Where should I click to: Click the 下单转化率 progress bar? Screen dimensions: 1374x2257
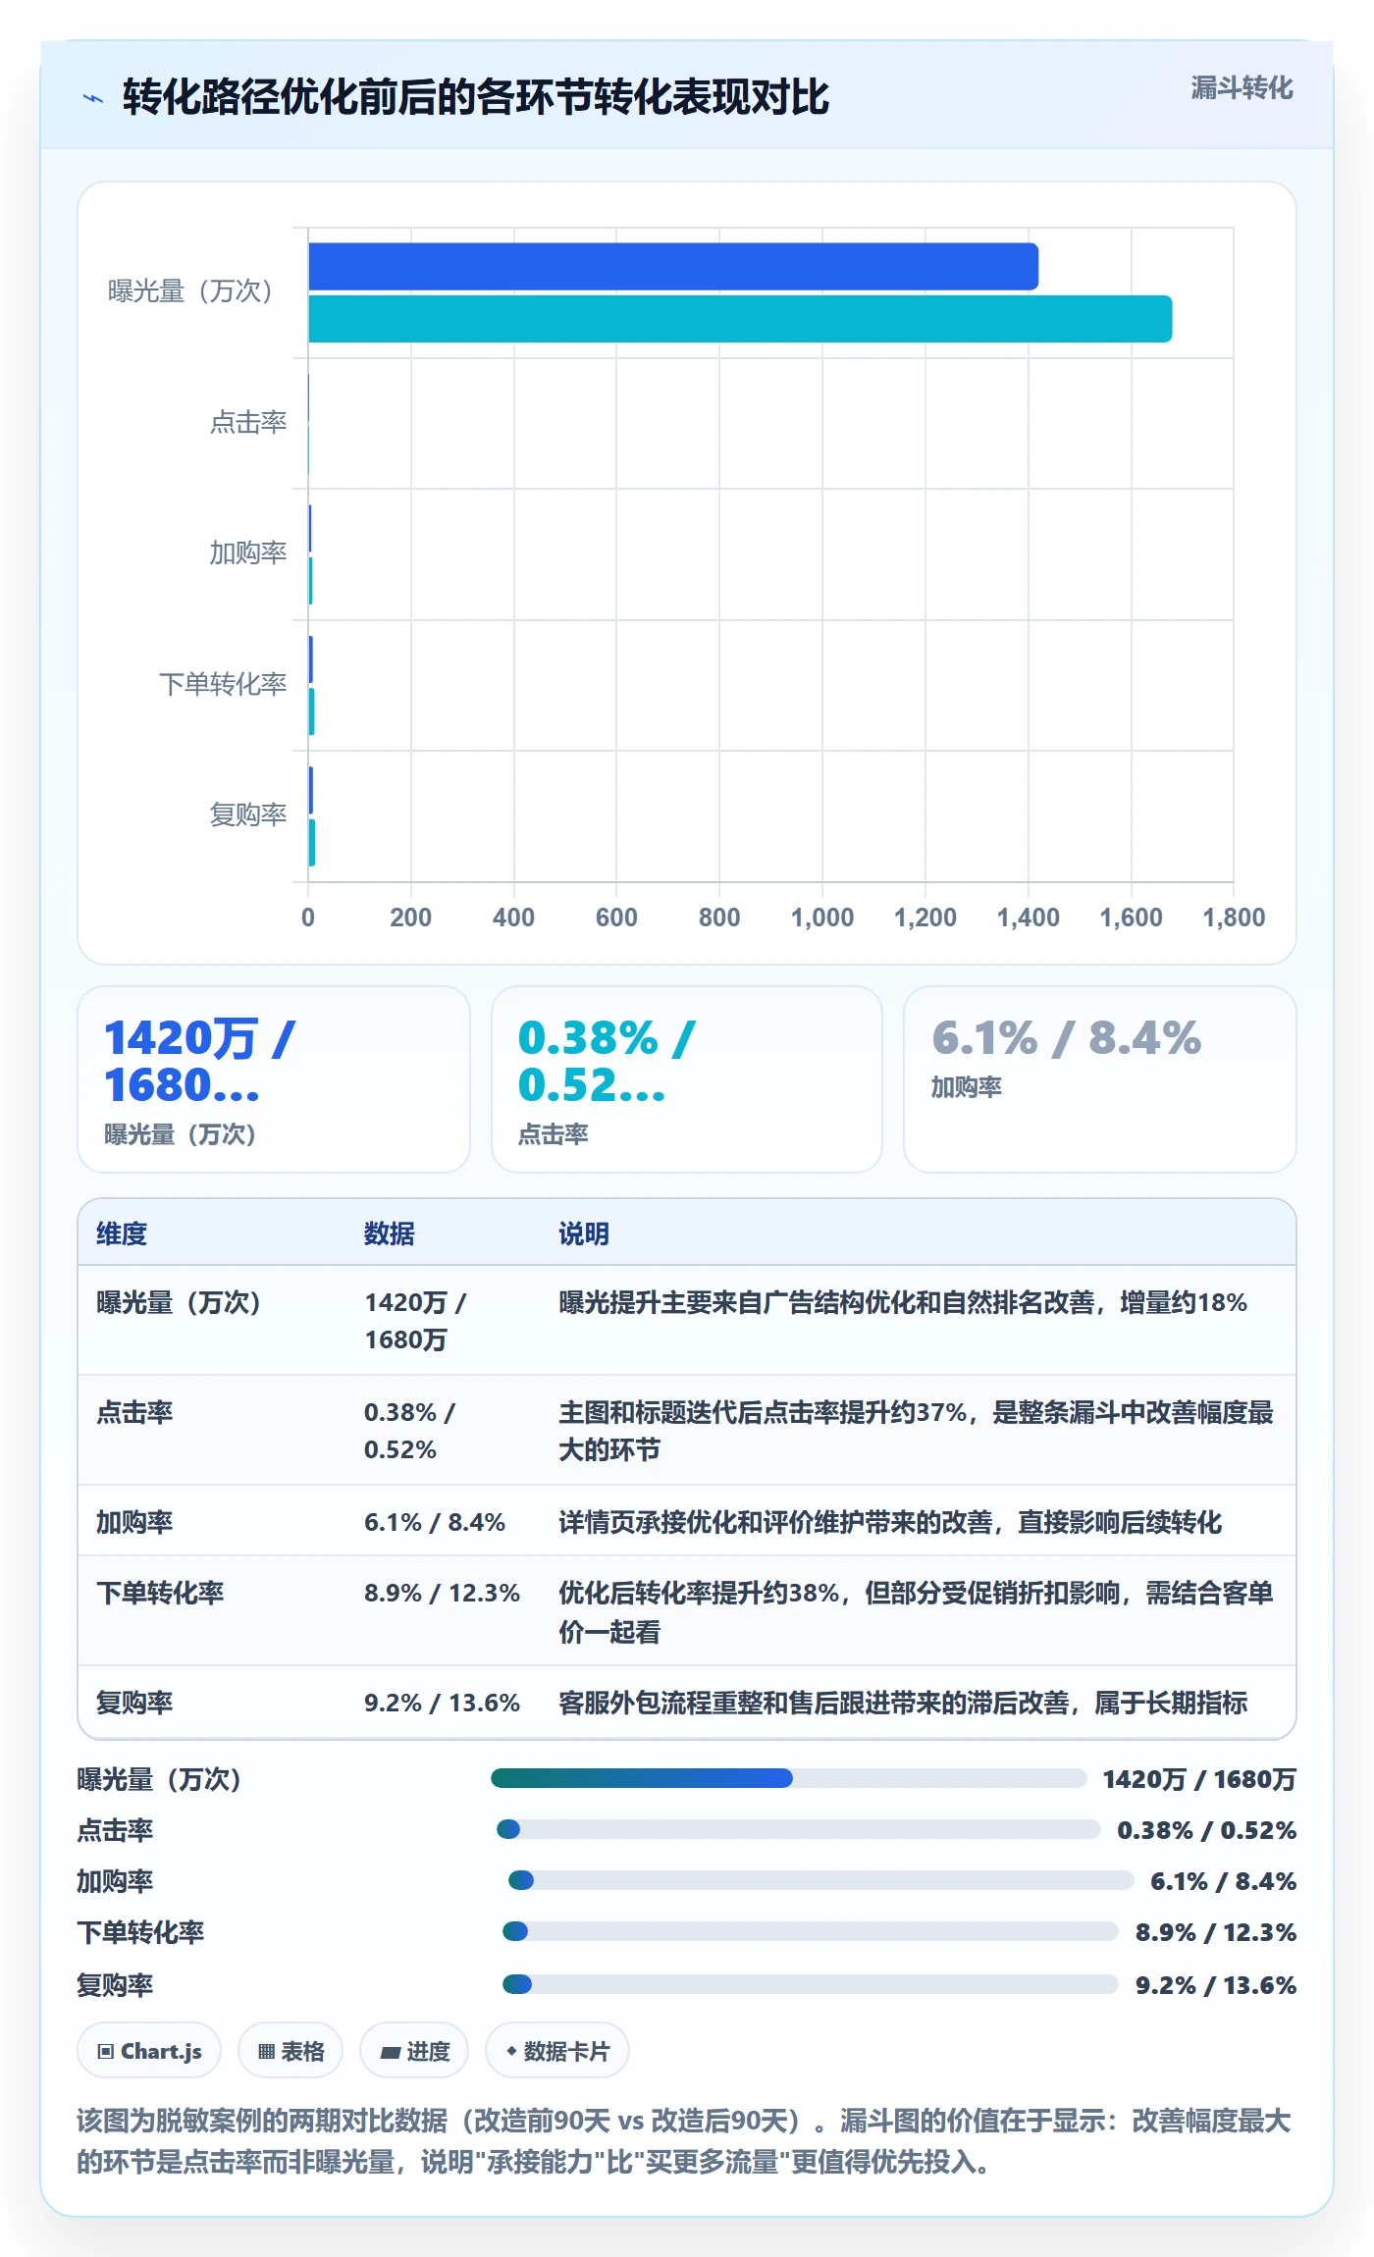[x=811, y=1931]
